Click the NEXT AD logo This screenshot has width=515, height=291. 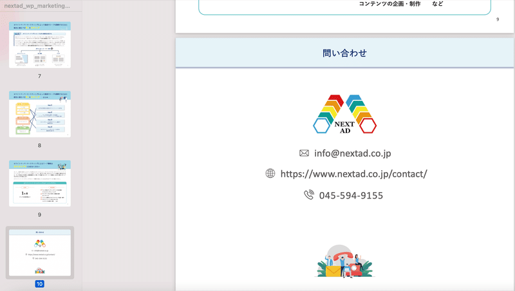pos(344,114)
